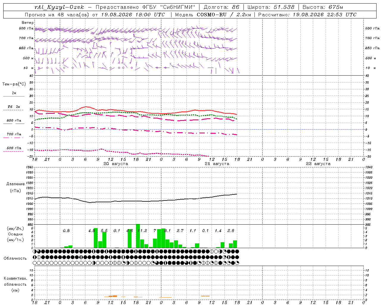Screen dimensions: 381x305
Task: Select the Широта: 51.538 header field
Action: coord(271,7)
